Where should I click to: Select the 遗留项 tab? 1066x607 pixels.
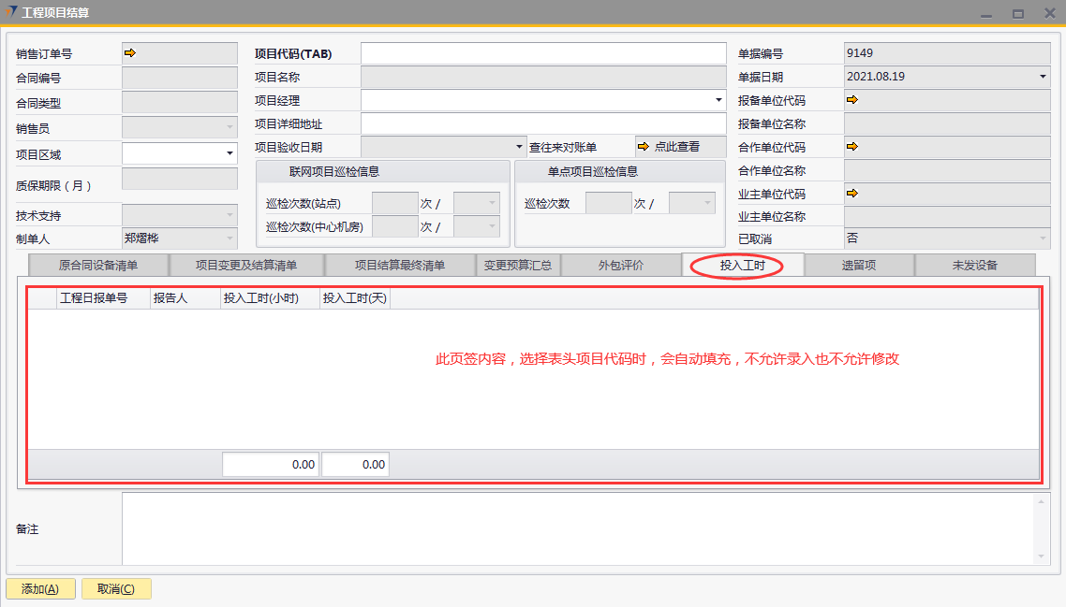click(x=858, y=266)
